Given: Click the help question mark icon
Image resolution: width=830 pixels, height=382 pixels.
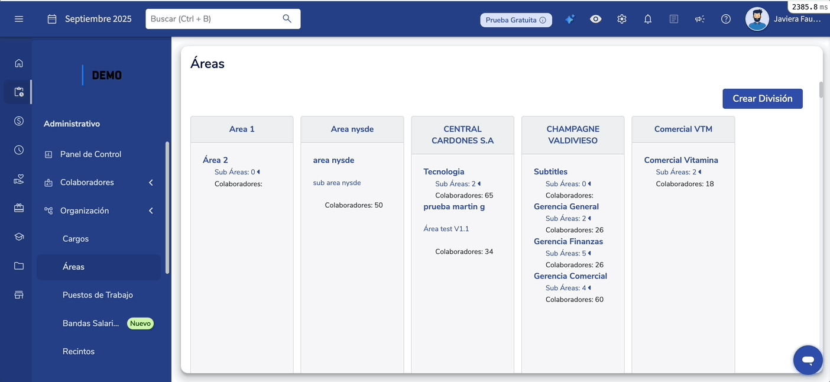Looking at the screenshot, I should pos(726,19).
